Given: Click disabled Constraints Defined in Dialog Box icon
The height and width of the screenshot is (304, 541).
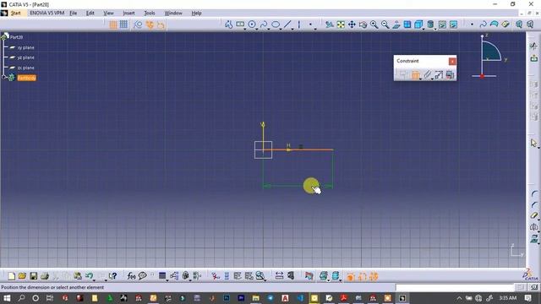Looking at the screenshot, I should (402, 74).
